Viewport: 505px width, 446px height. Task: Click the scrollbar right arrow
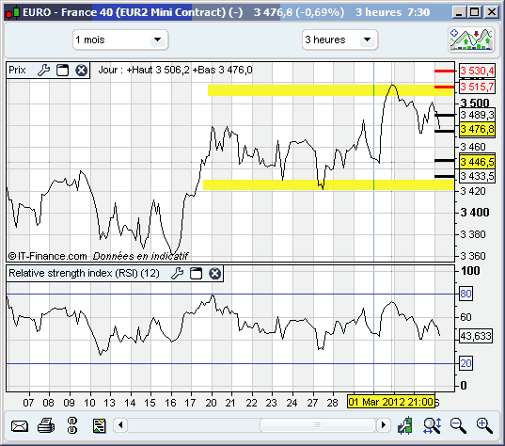(384, 425)
